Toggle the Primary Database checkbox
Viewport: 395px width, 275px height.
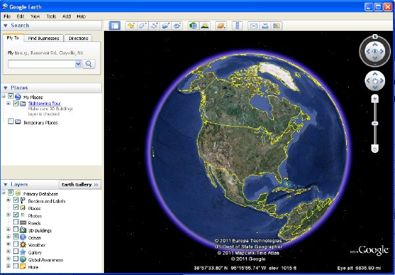(11, 192)
